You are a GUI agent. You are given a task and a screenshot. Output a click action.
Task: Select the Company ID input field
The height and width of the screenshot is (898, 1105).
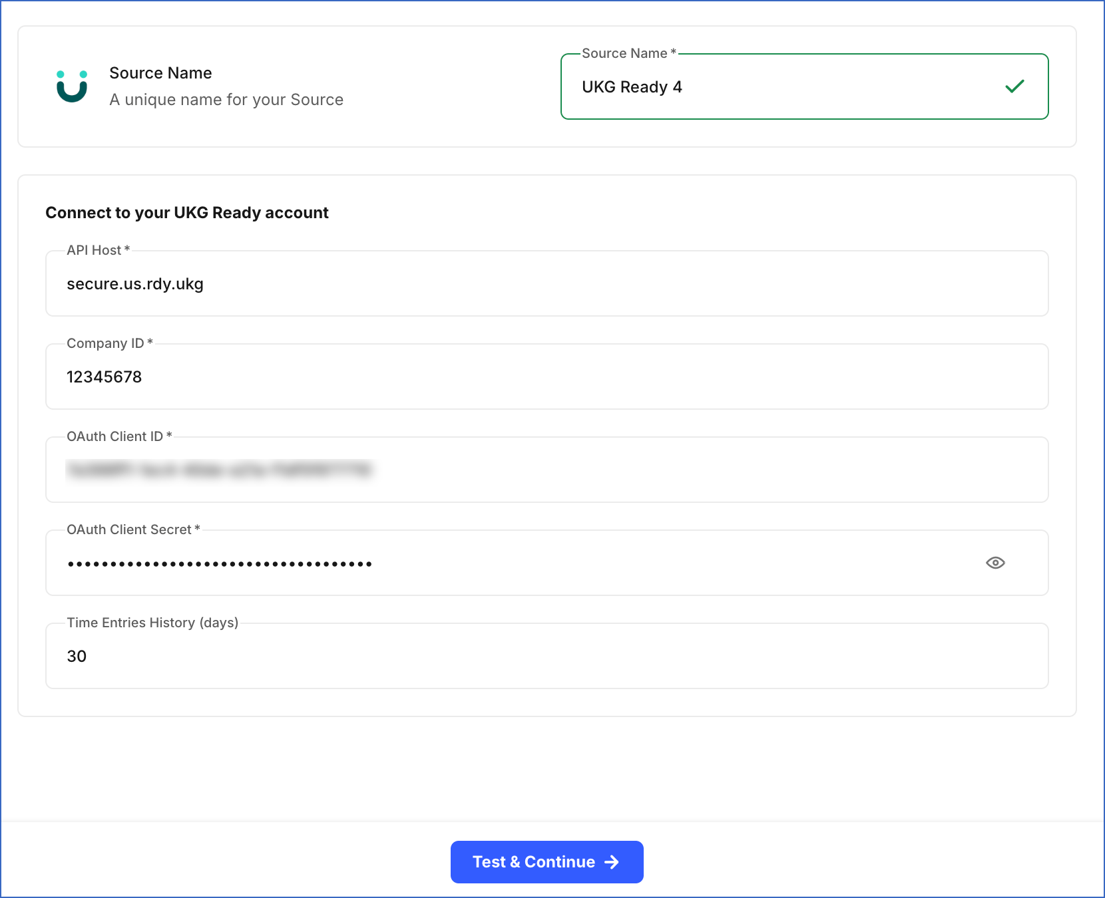click(x=547, y=376)
